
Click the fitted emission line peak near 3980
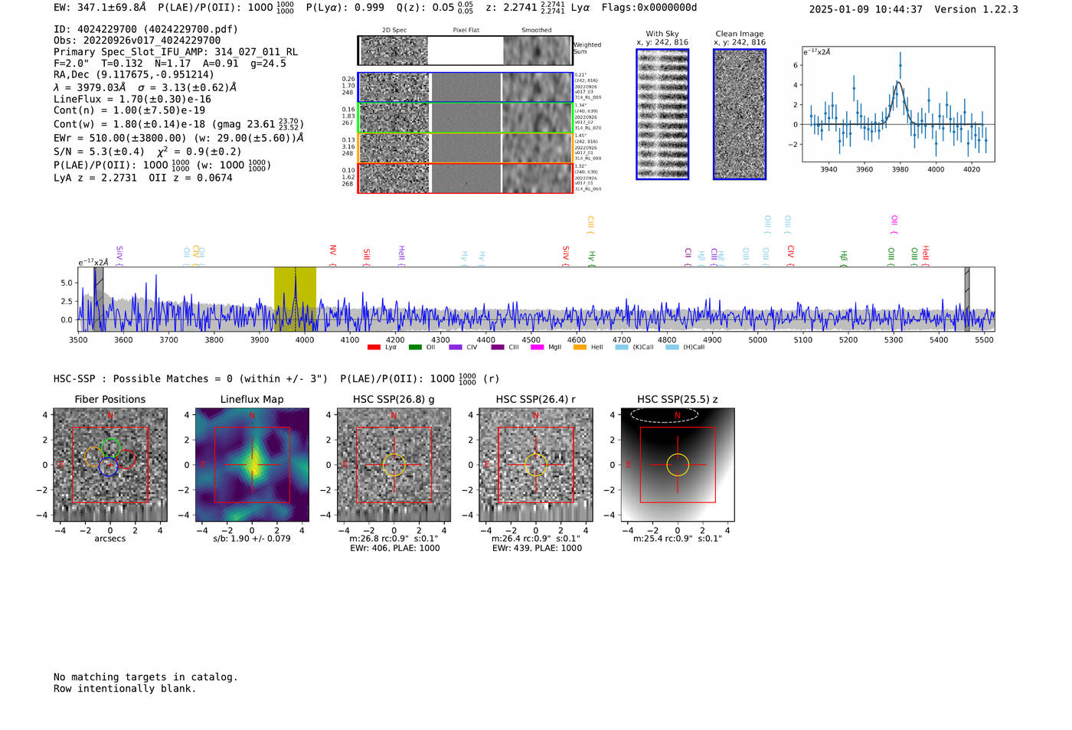point(898,82)
